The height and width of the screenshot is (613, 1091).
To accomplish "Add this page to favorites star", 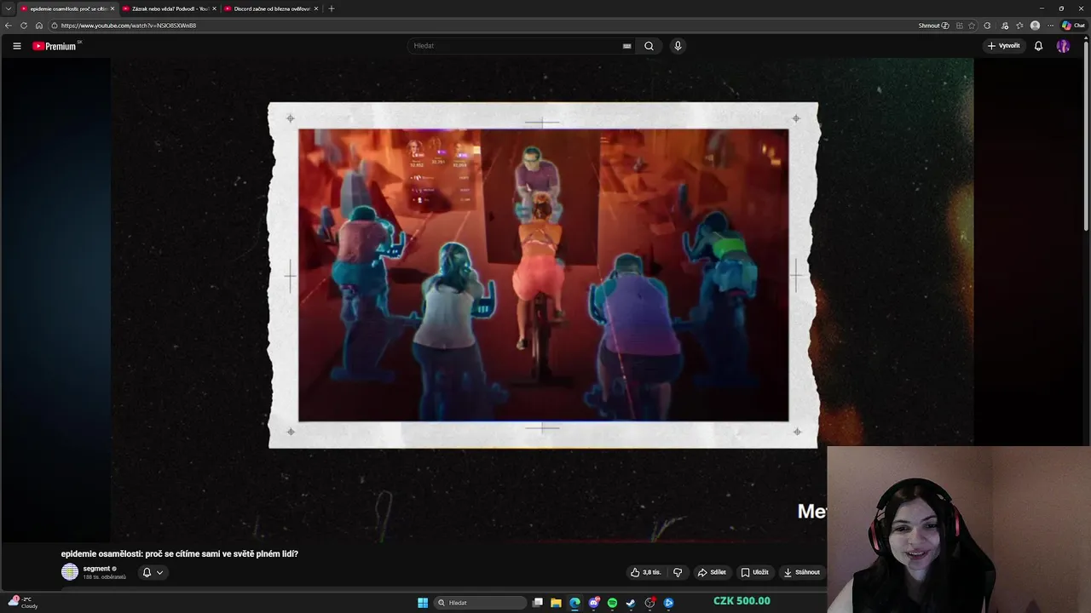I will [x=973, y=26].
